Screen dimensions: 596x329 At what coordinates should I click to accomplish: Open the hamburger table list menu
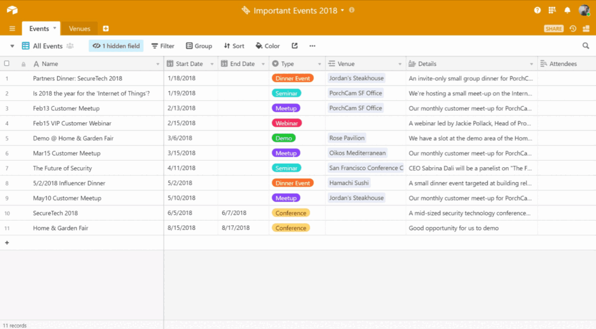pos(12,29)
